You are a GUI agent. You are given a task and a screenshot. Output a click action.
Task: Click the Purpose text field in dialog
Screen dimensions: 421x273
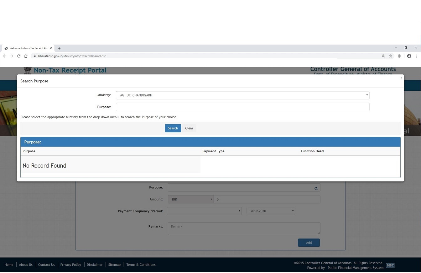242,107
